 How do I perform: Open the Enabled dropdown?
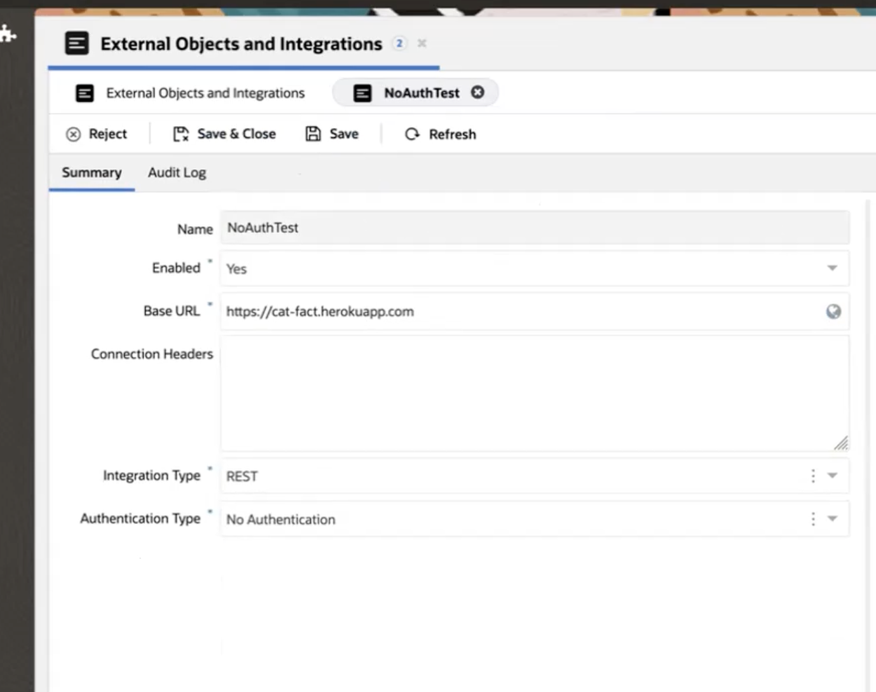pyautogui.click(x=832, y=268)
